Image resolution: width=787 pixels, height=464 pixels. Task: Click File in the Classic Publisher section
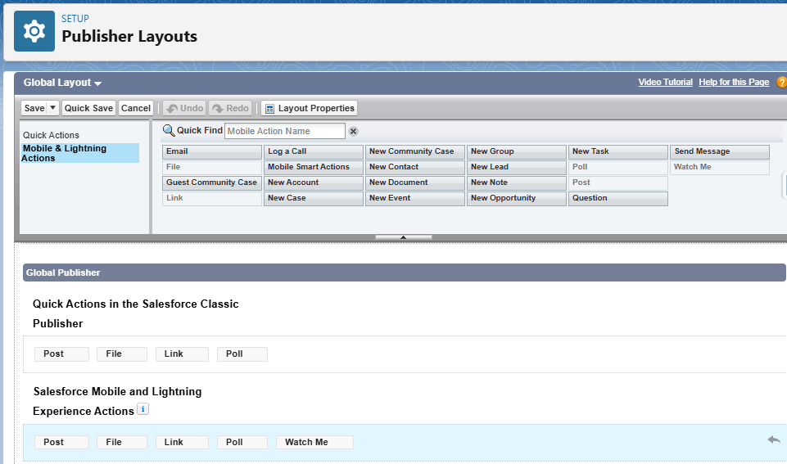pos(122,354)
